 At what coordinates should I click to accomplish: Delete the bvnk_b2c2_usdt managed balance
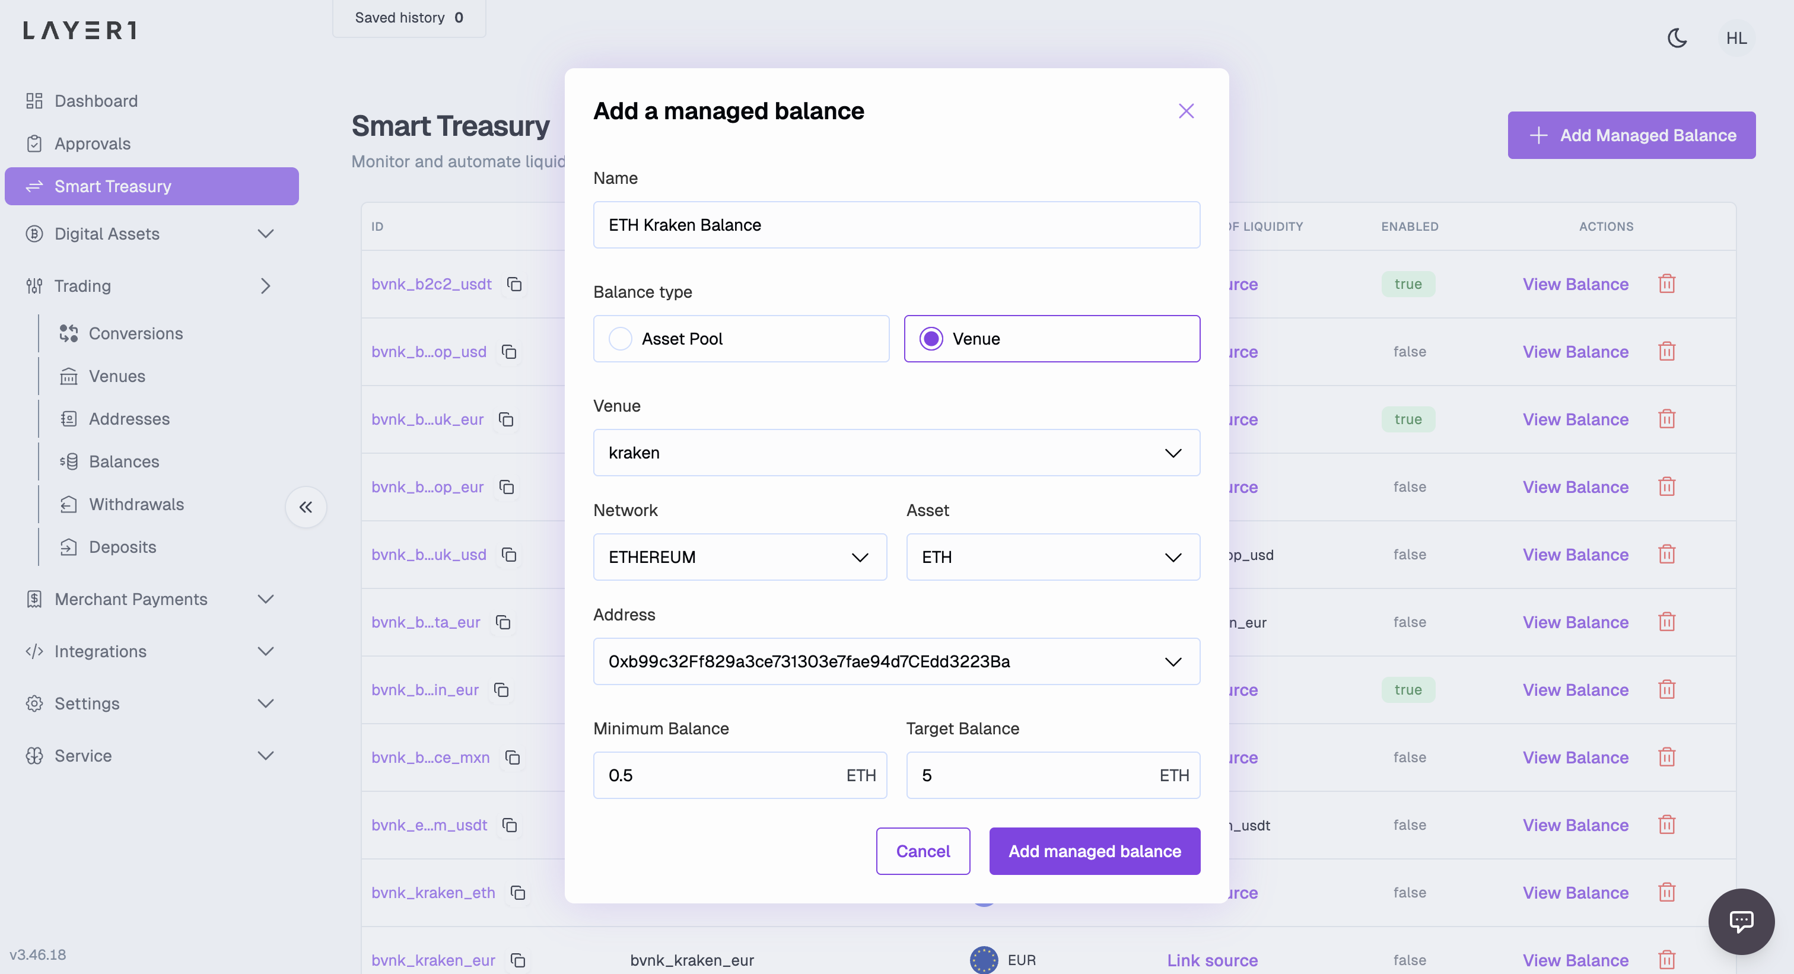pyautogui.click(x=1666, y=284)
